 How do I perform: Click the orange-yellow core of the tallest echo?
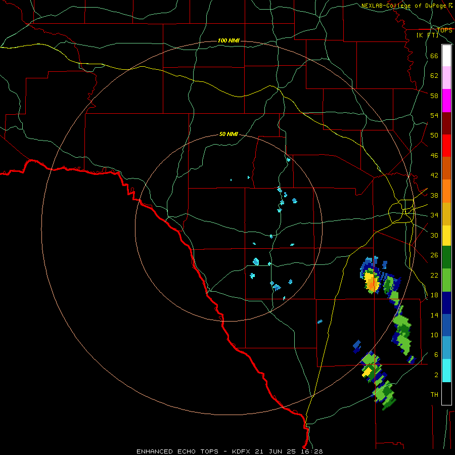coord(372,284)
